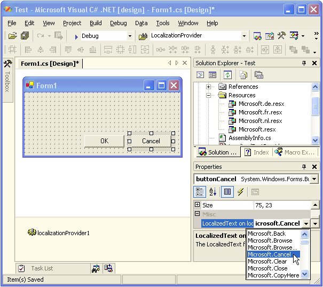Screen dimensions: 323x287
Task: Open the buttonCancel object selector dropdown
Action: click(314, 179)
